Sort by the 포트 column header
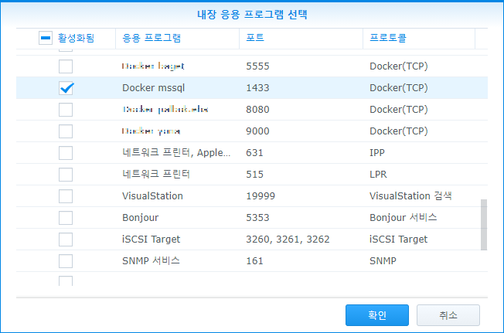This screenshot has width=504, height=333. point(255,38)
